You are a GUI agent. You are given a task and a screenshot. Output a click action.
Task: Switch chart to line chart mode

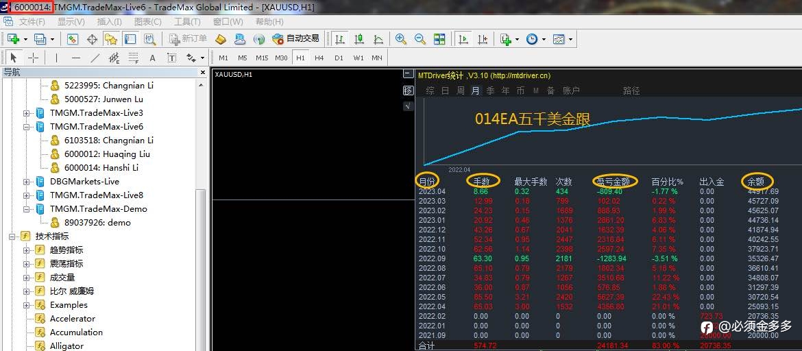[378, 39]
